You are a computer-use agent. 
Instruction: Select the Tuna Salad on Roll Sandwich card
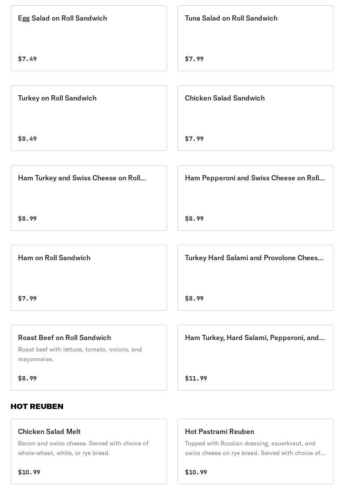pos(255,38)
